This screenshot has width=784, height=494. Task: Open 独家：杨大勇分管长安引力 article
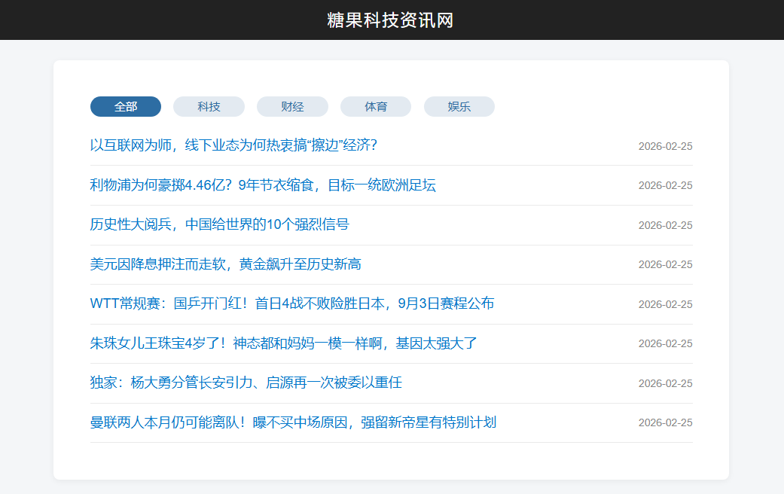click(246, 383)
